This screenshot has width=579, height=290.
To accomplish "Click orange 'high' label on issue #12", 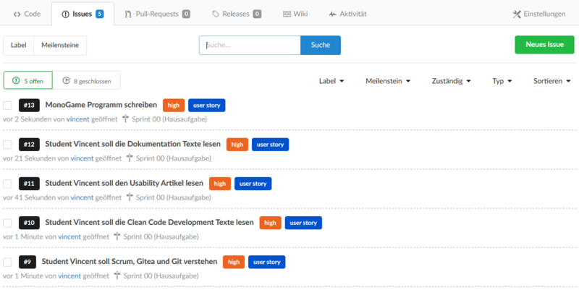I will coord(237,145).
